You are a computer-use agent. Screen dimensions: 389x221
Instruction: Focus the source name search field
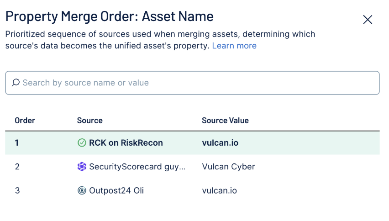click(192, 83)
